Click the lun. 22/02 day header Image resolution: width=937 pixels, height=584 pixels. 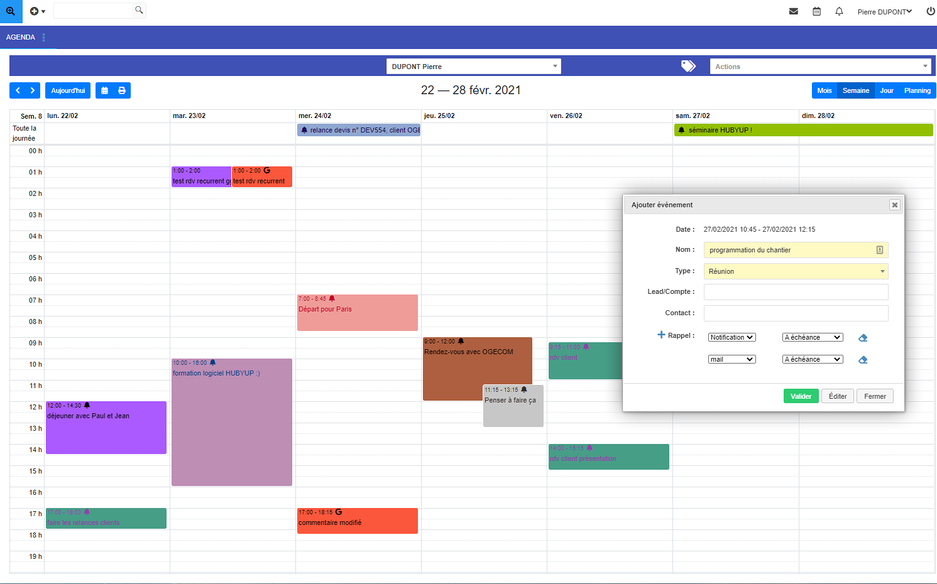[x=63, y=116]
